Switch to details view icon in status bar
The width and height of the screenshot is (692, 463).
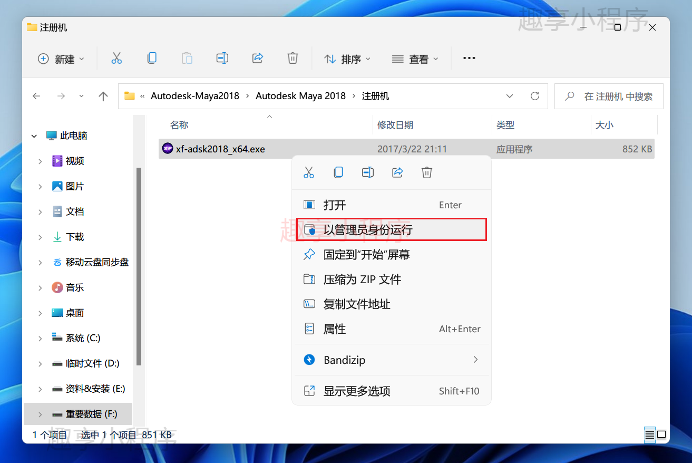click(x=649, y=435)
